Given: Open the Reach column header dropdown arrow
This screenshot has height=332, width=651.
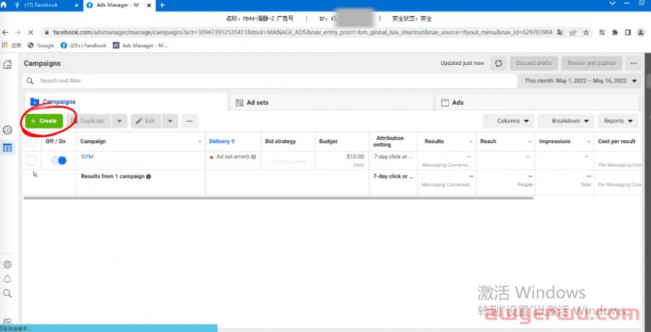Looking at the screenshot, I should point(530,142).
